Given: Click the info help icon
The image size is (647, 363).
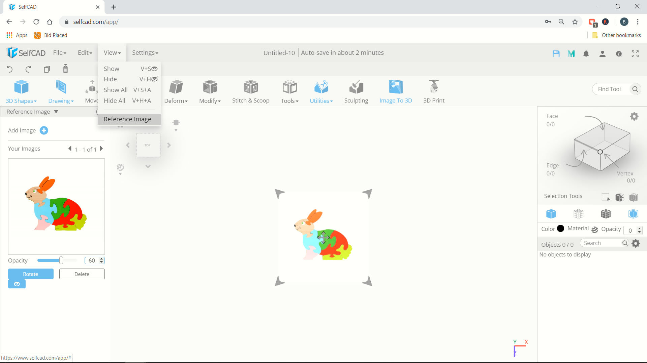Looking at the screenshot, I should tap(619, 54).
